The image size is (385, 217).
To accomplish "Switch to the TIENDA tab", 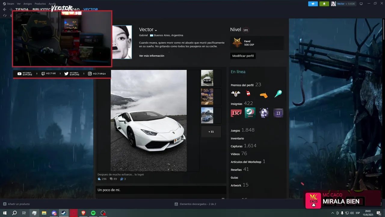I will coord(22,10).
